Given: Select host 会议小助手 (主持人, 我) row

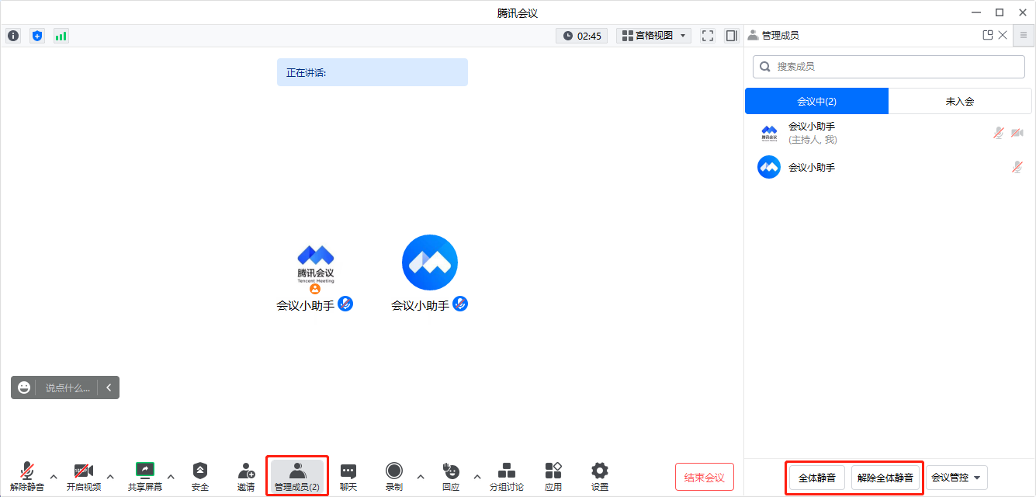Looking at the screenshot, I should point(889,133).
